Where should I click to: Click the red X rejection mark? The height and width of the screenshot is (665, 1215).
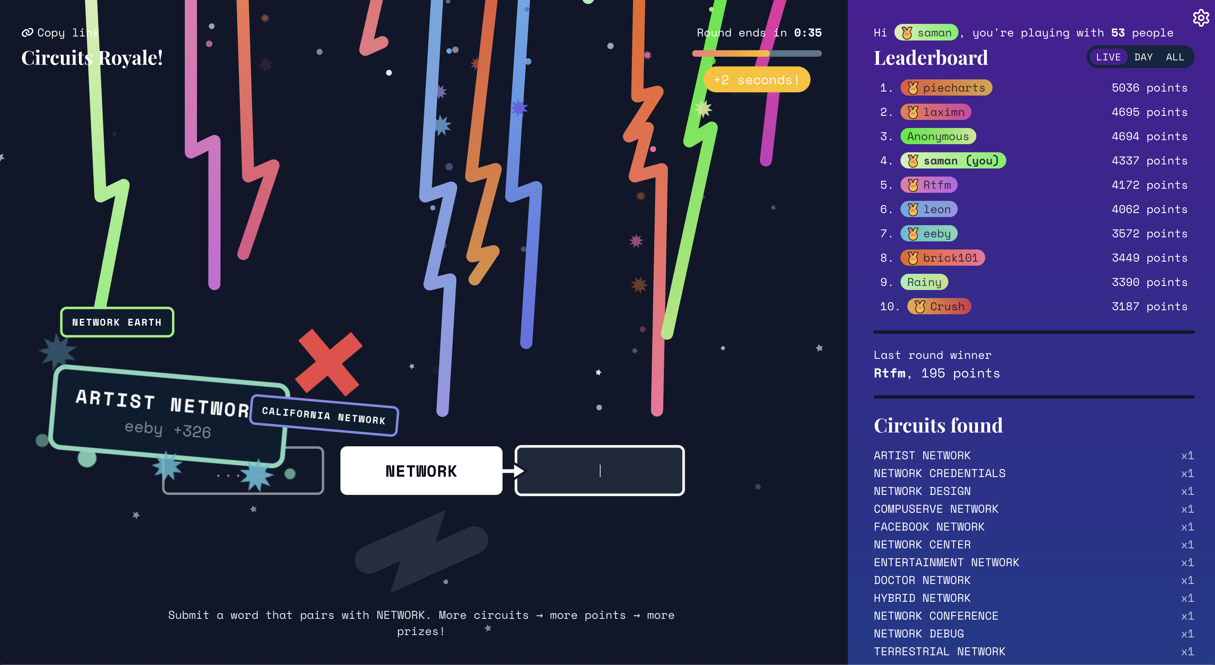[x=329, y=362]
